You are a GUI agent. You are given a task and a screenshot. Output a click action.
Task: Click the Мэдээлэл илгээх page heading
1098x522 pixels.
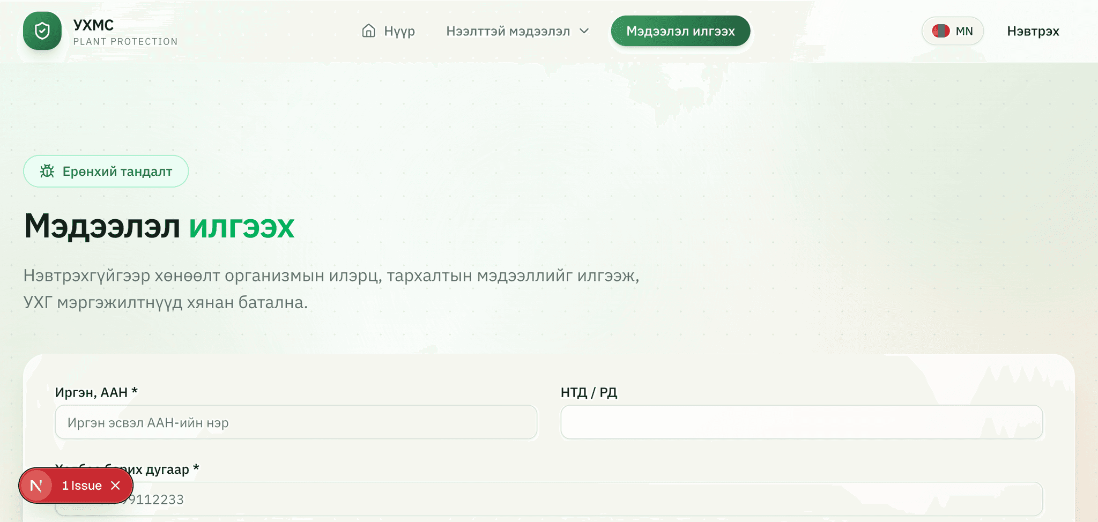[159, 226]
